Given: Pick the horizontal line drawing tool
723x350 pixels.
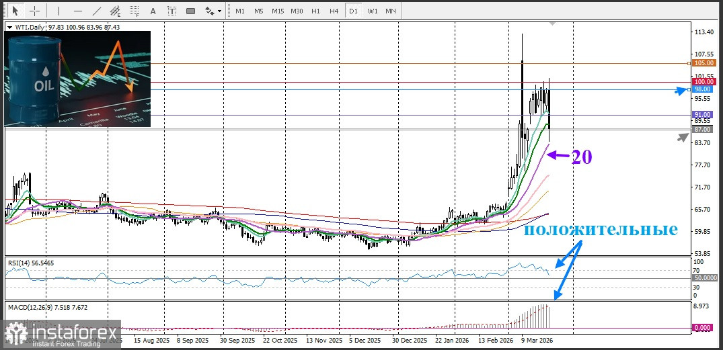Looking at the screenshot, I should 78,11.
